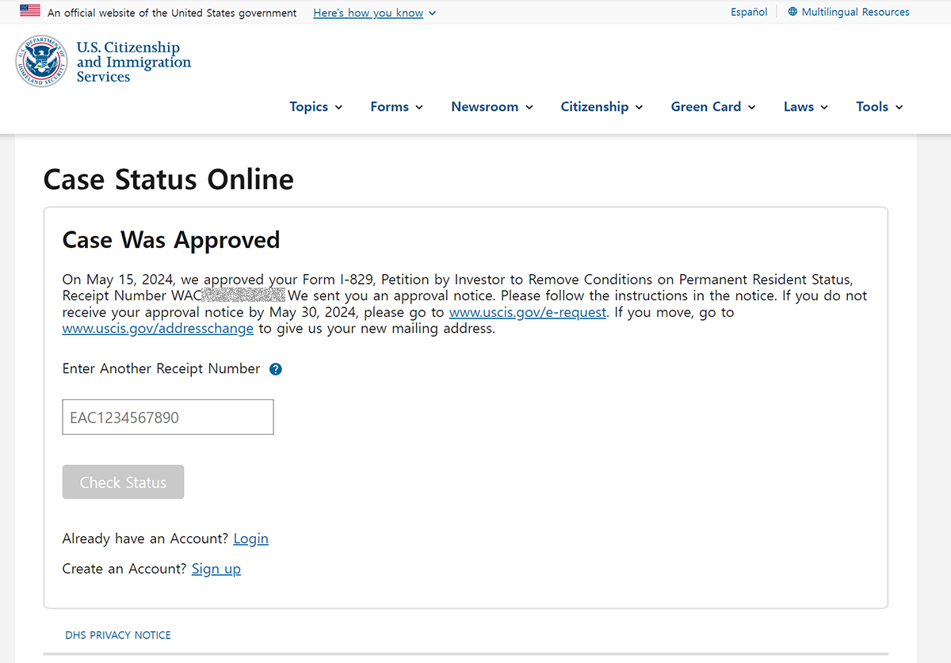The image size is (951, 663).
Task: Click the blue help question mark icon
Action: [276, 369]
